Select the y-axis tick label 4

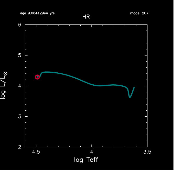(x=20, y=86)
